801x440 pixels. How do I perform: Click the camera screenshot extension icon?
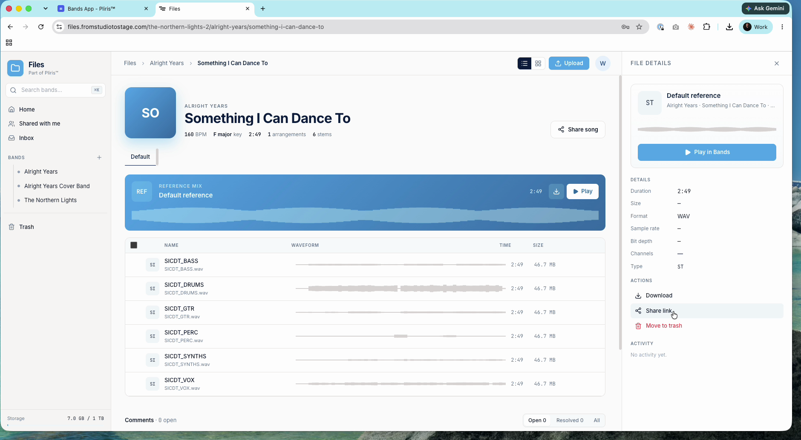tap(676, 27)
